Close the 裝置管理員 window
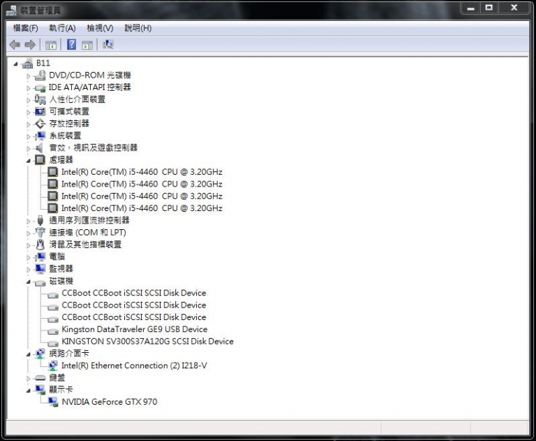The image size is (536, 441). [x=514, y=8]
